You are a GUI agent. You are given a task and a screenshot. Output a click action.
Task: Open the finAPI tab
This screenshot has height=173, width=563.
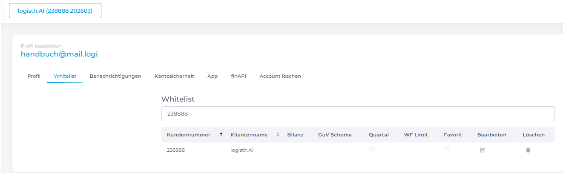(238, 76)
